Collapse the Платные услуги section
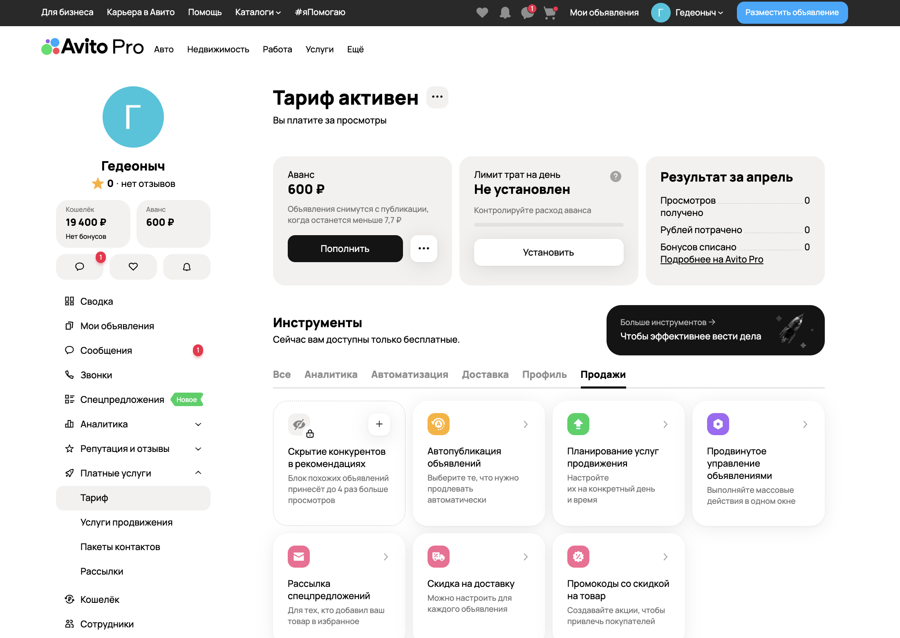Viewport: 900px width, 638px height. (198, 473)
